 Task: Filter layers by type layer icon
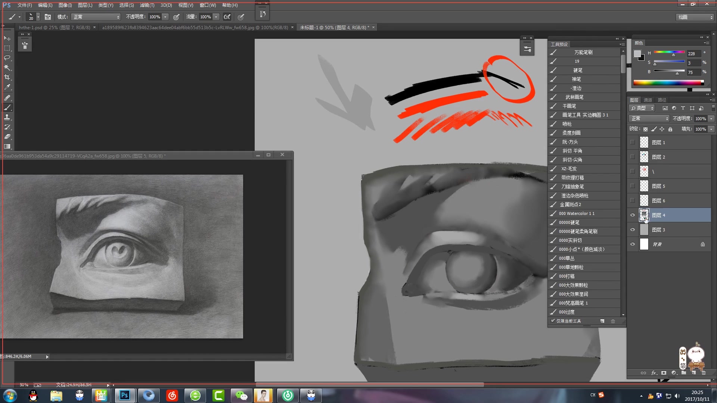point(683,108)
